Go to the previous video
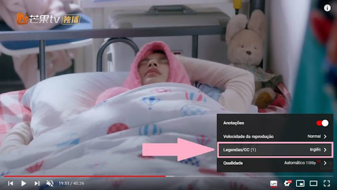The height and width of the screenshot is (190, 337). point(11,183)
